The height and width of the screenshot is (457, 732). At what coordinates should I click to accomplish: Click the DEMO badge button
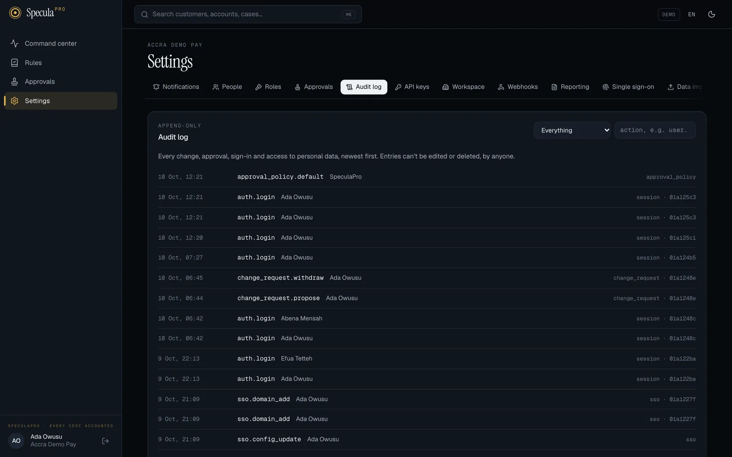pyautogui.click(x=668, y=14)
